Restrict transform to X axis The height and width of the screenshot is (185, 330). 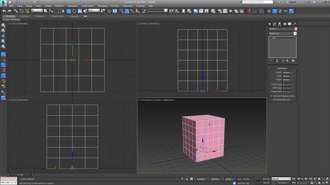pyautogui.click(x=269, y=11)
